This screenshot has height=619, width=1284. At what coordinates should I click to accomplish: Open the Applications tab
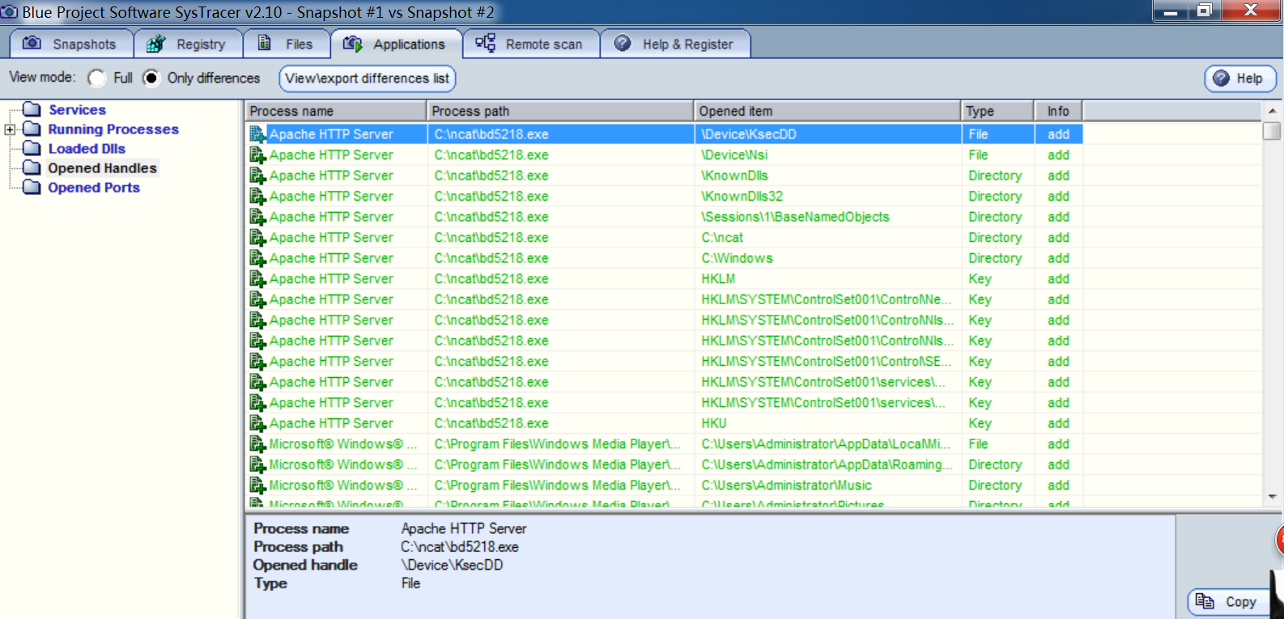click(x=396, y=44)
